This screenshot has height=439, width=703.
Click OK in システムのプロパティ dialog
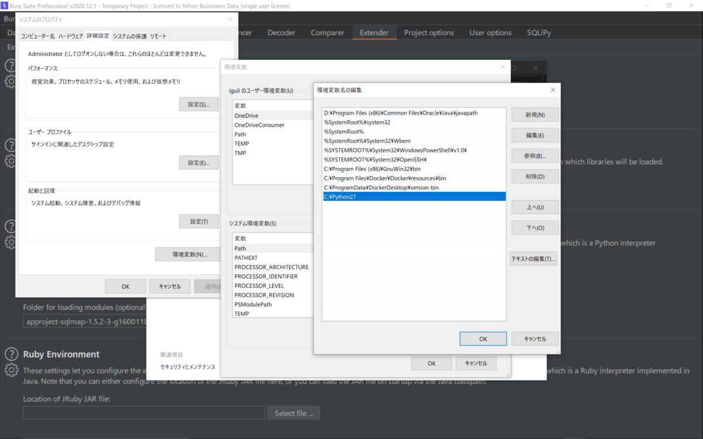tap(125, 286)
